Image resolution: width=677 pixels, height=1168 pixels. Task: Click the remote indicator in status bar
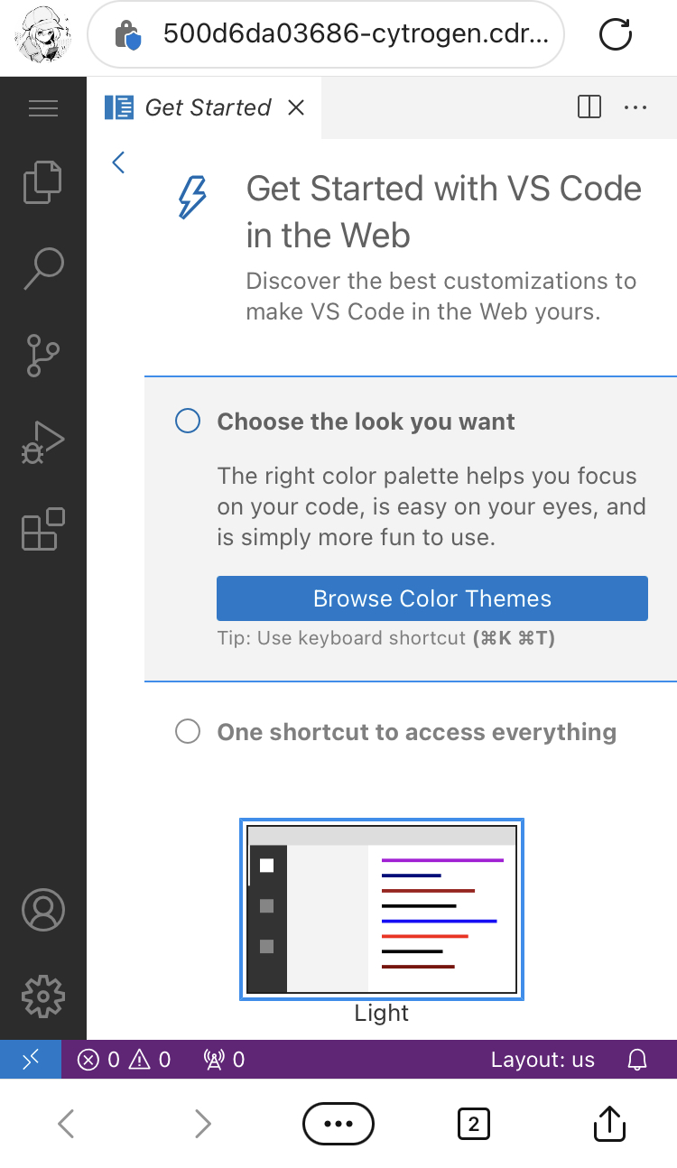coord(30,1059)
